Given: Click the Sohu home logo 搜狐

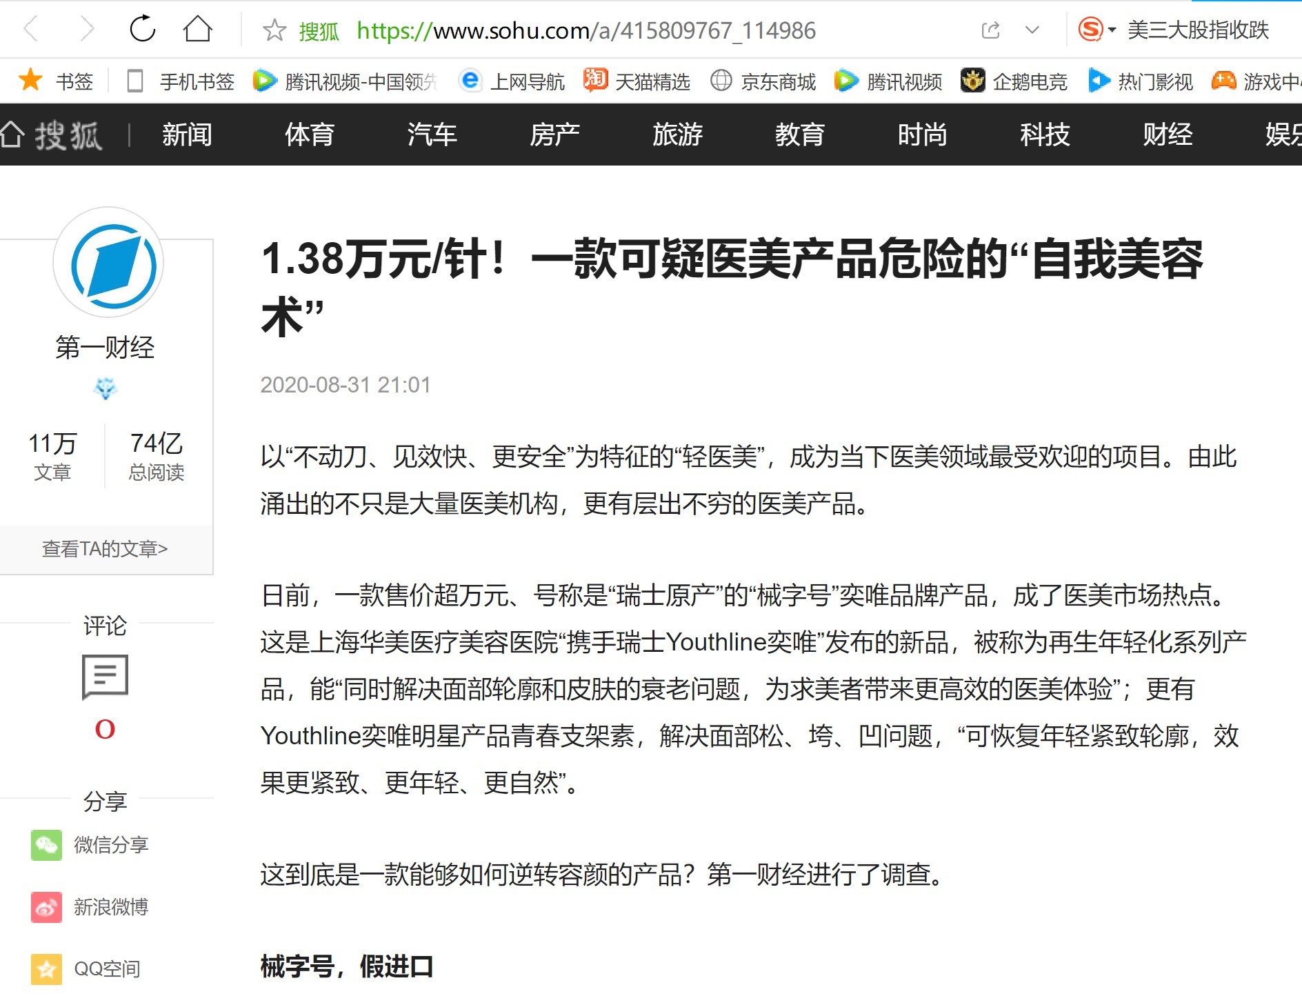Looking at the screenshot, I should tap(52, 135).
